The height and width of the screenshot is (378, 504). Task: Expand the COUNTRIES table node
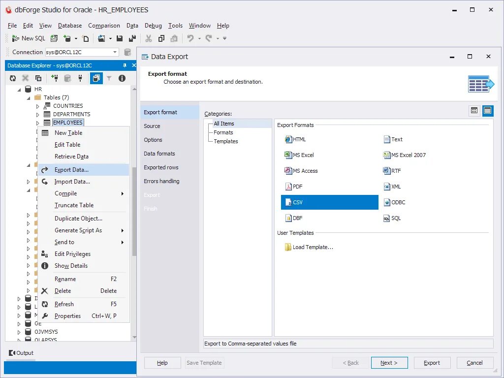click(37, 106)
